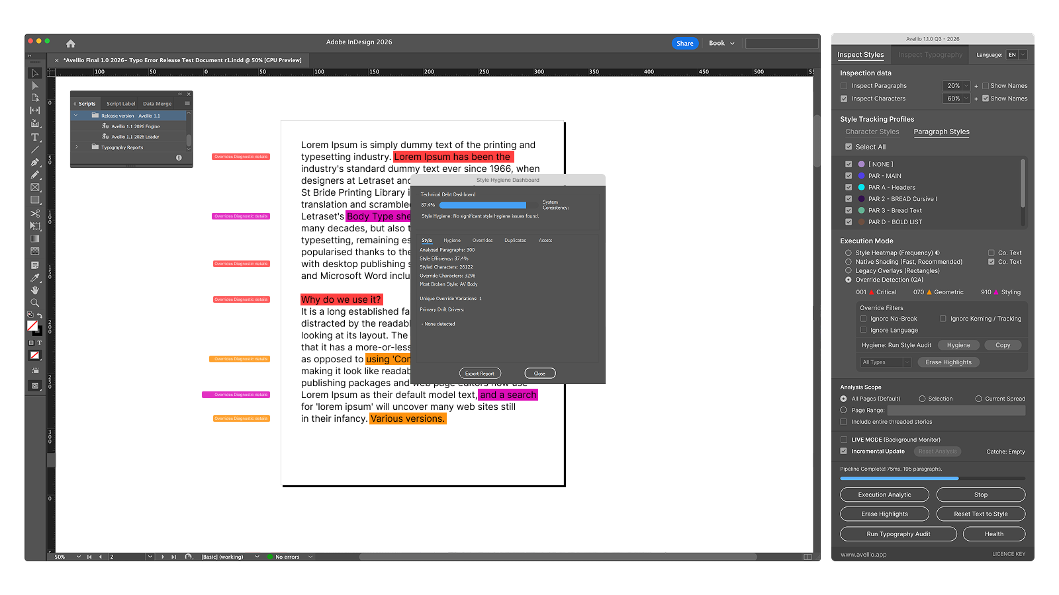
Task: Select Style Heatmap (Frequency) mode
Action: [849, 253]
